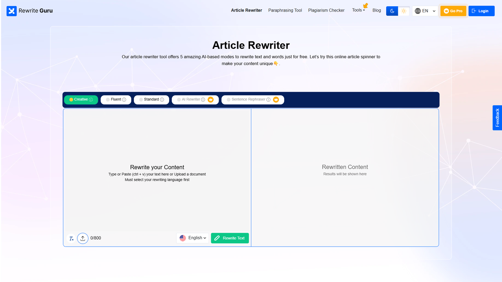Click the Rewritten Content results panel
This screenshot has width=502, height=282.
coord(345,178)
